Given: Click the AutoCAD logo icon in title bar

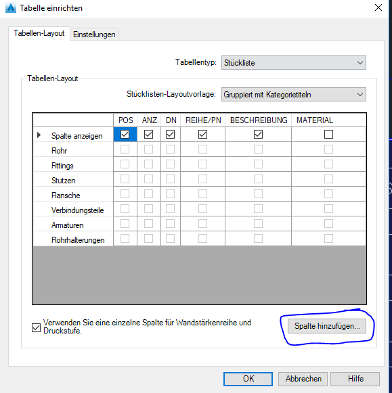Looking at the screenshot, I should click(x=11, y=8).
